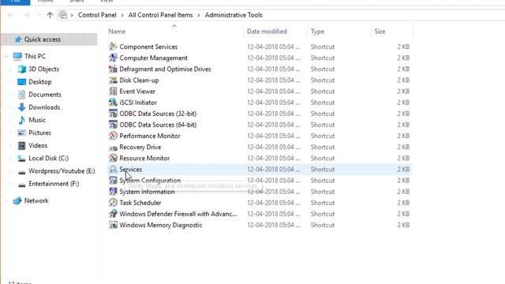Open Entertainment (F:) drive
This screenshot has height=284, width=505.
point(54,184)
